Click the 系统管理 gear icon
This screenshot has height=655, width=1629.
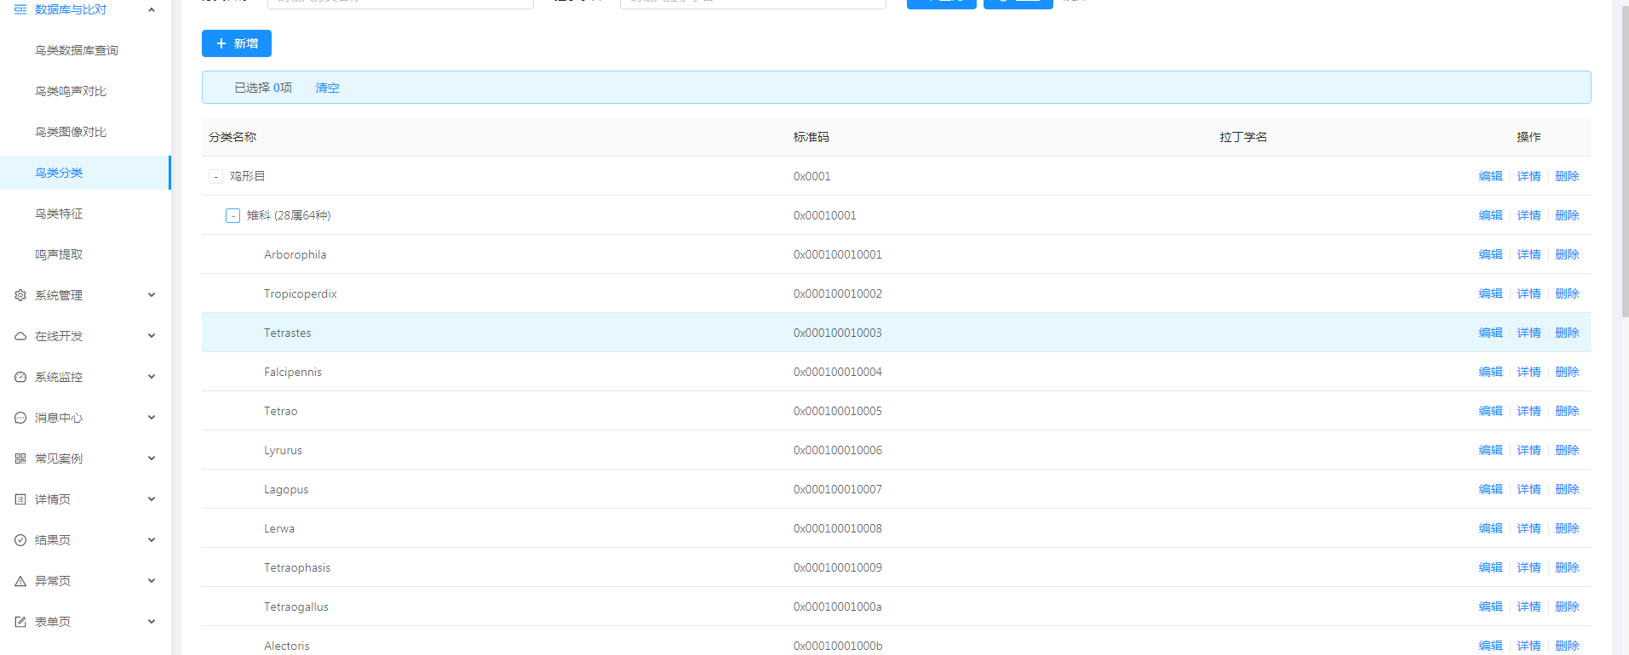pyautogui.click(x=20, y=295)
